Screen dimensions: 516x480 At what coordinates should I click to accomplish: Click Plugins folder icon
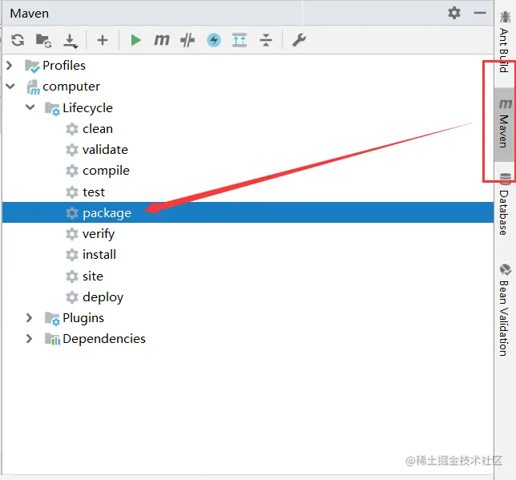point(52,318)
